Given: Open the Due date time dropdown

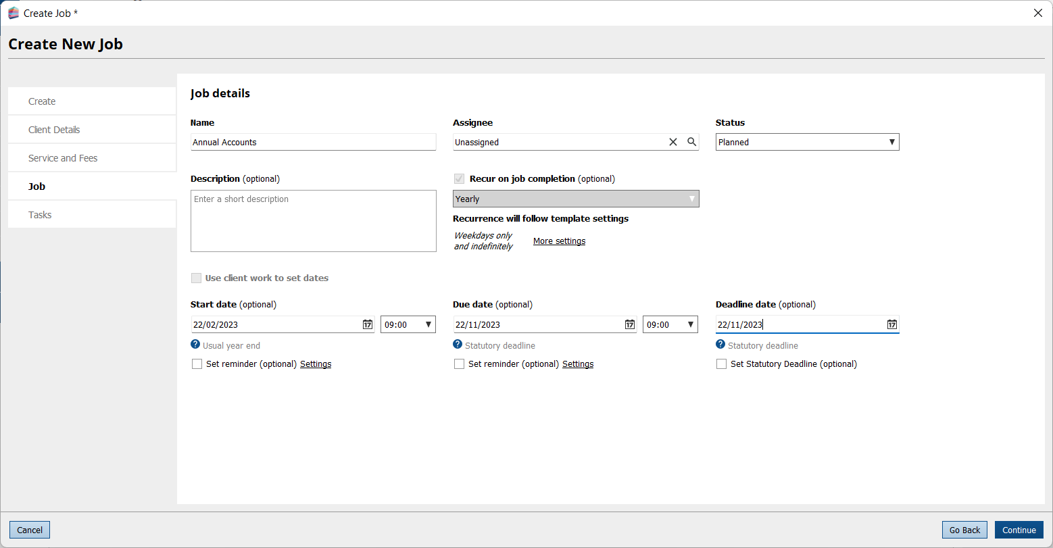Looking at the screenshot, I should click(670, 324).
